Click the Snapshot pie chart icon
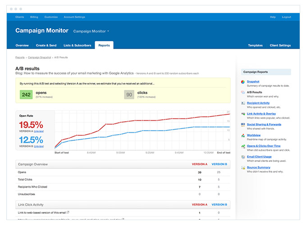The image size is (306, 225). tap(243, 82)
